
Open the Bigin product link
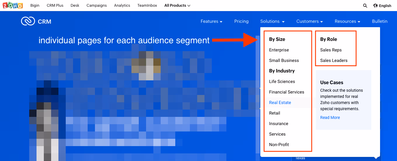35,6
